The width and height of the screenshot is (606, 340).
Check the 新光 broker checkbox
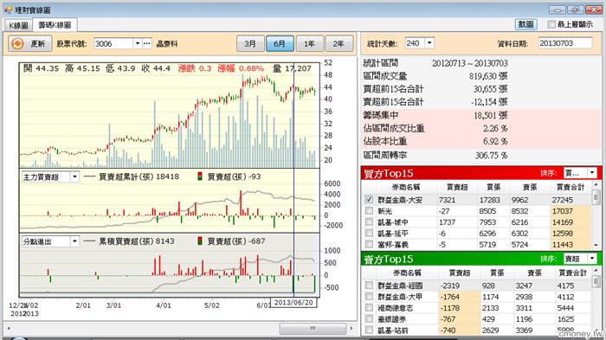(x=369, y=211)
